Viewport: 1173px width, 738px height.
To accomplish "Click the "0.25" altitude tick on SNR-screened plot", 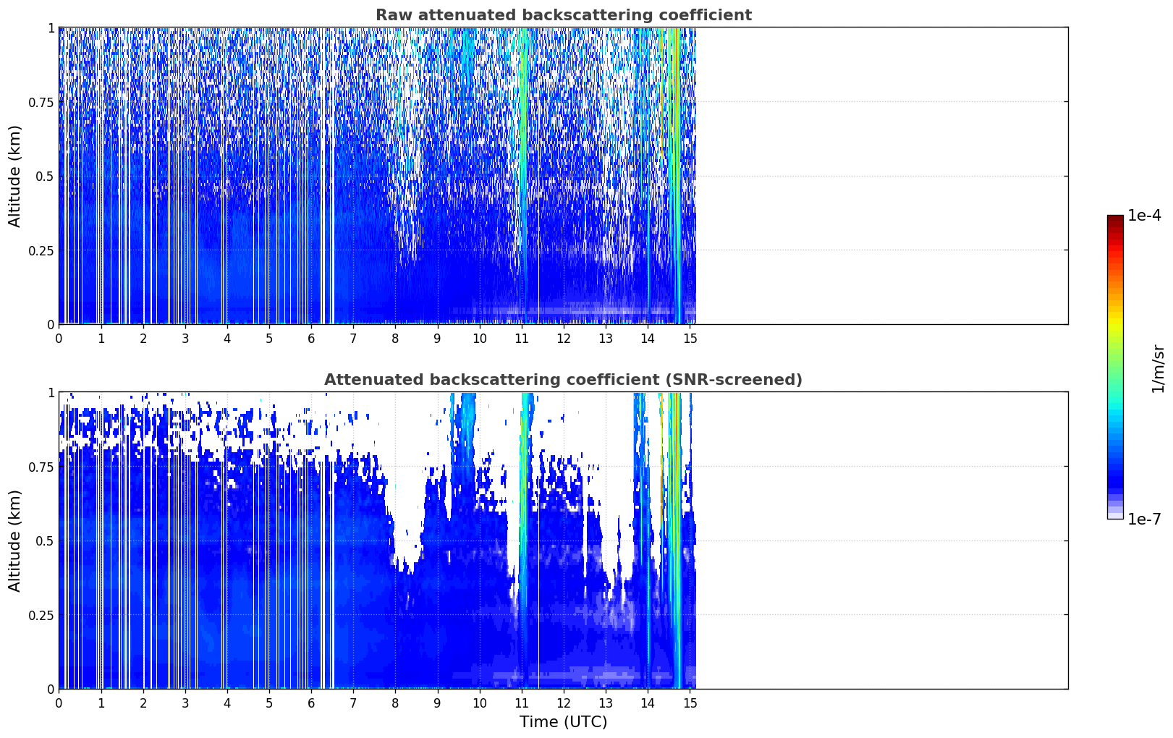I will [41, 616].
